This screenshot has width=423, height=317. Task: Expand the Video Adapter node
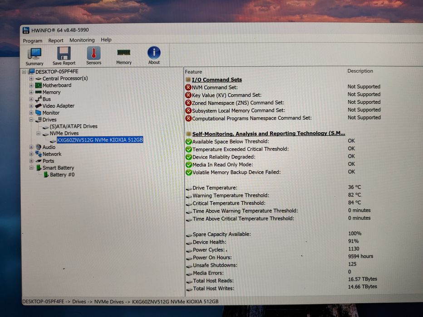click(x=31, y=106)
